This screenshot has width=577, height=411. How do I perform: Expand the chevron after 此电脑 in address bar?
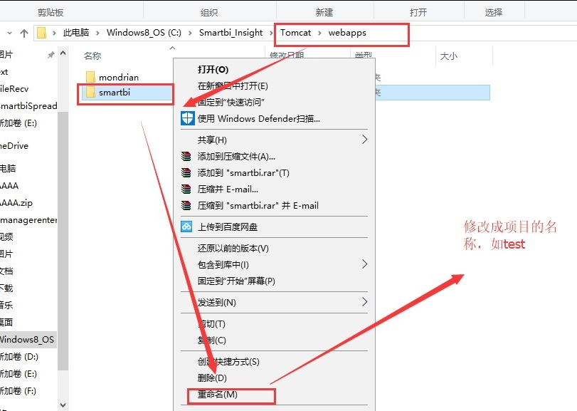coord(98,33)
